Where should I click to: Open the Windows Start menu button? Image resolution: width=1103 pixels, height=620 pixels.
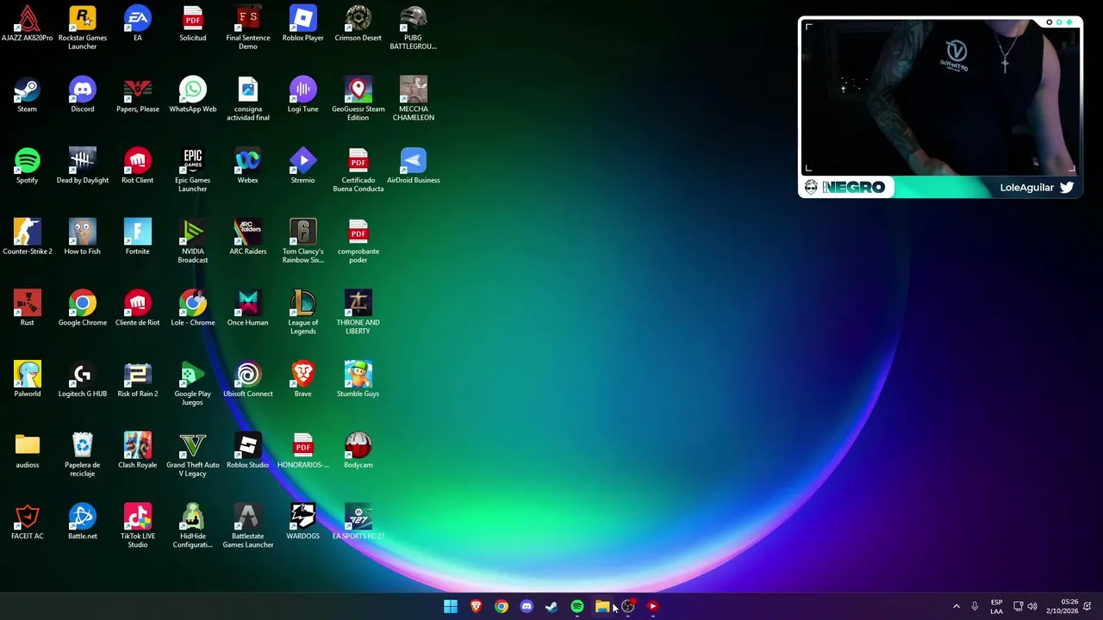click(451, 606)
